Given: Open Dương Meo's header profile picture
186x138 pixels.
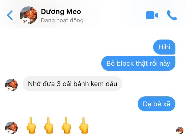Looking at the screenshot, I should pyautogui.click(x=28, y=15).
